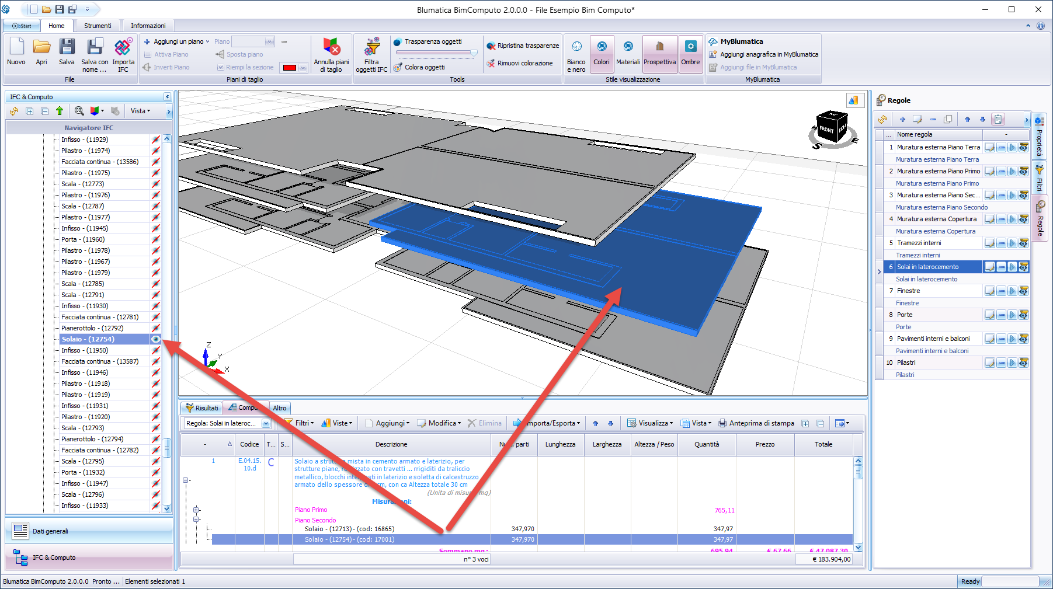Open Filtra oggetti IFC tool
1053x589 pixels.
[x=371, y=55]
